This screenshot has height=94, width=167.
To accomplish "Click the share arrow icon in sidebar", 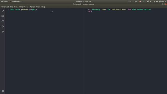I will (x=3, y=32).
